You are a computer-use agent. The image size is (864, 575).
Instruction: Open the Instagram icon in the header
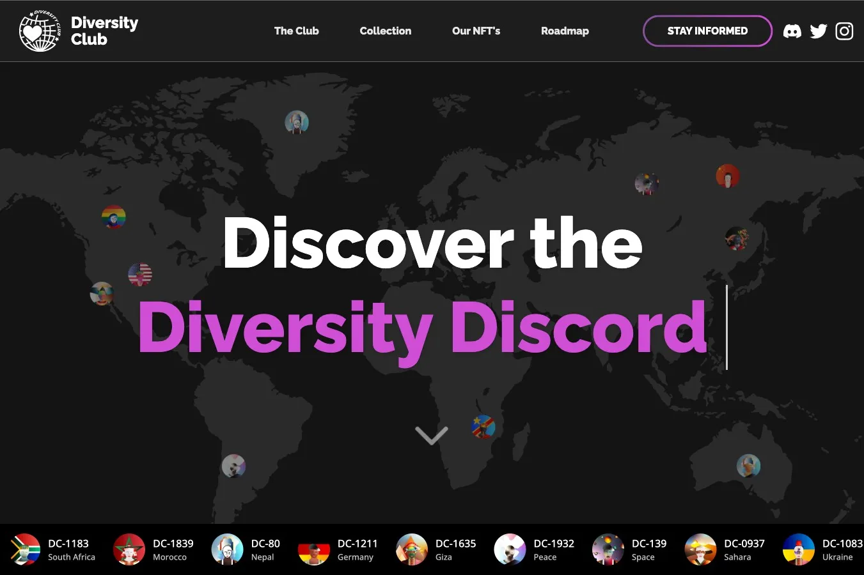[844, 31]
